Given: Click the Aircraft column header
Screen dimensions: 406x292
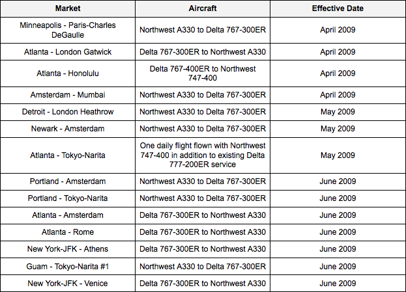Looking at the screenshot, I should pos(203,8).
